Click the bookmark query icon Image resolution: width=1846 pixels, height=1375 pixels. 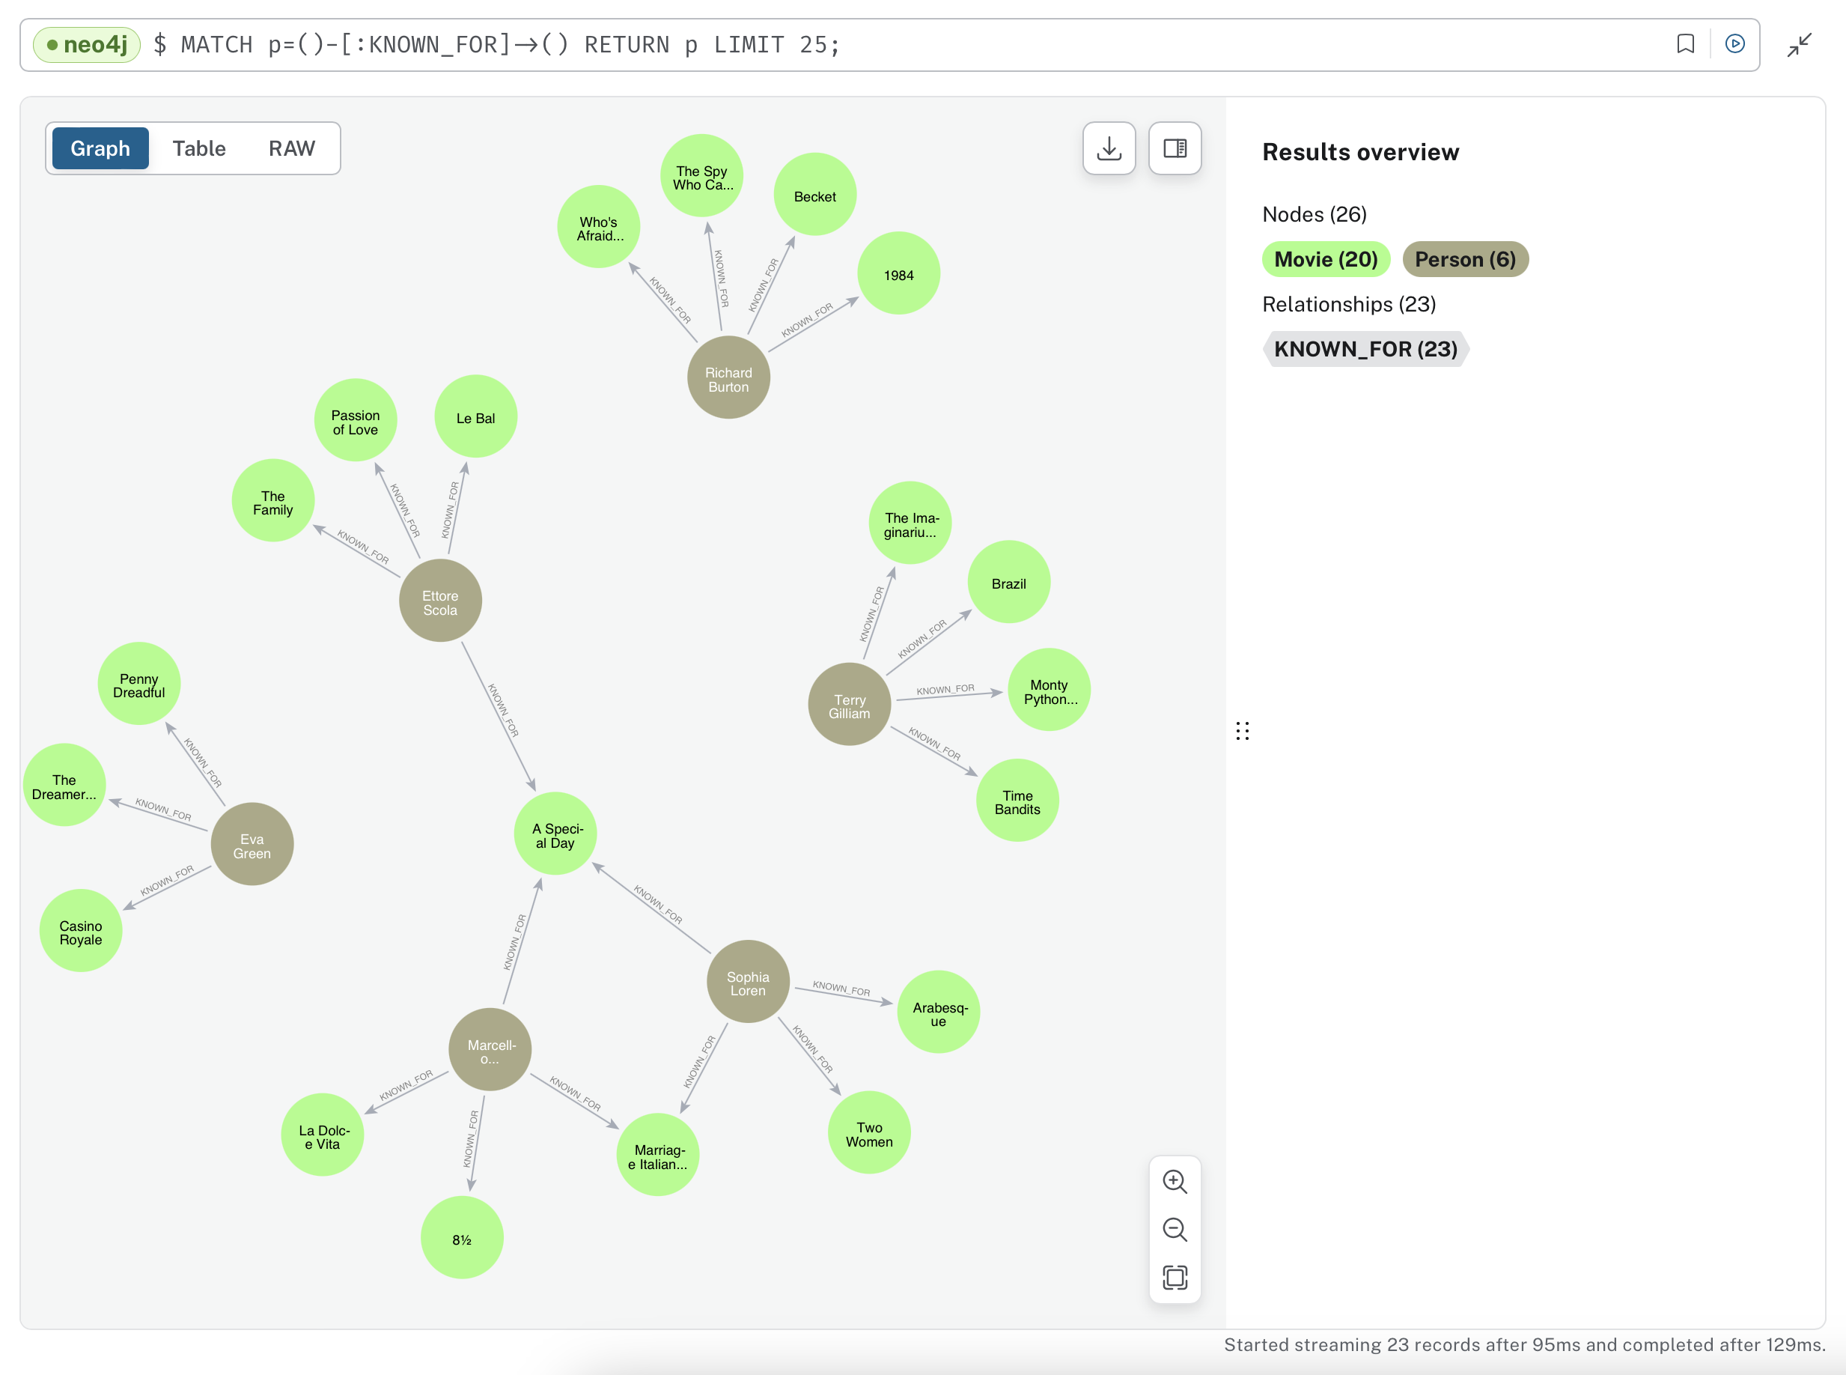click(x=1684, y=44)
